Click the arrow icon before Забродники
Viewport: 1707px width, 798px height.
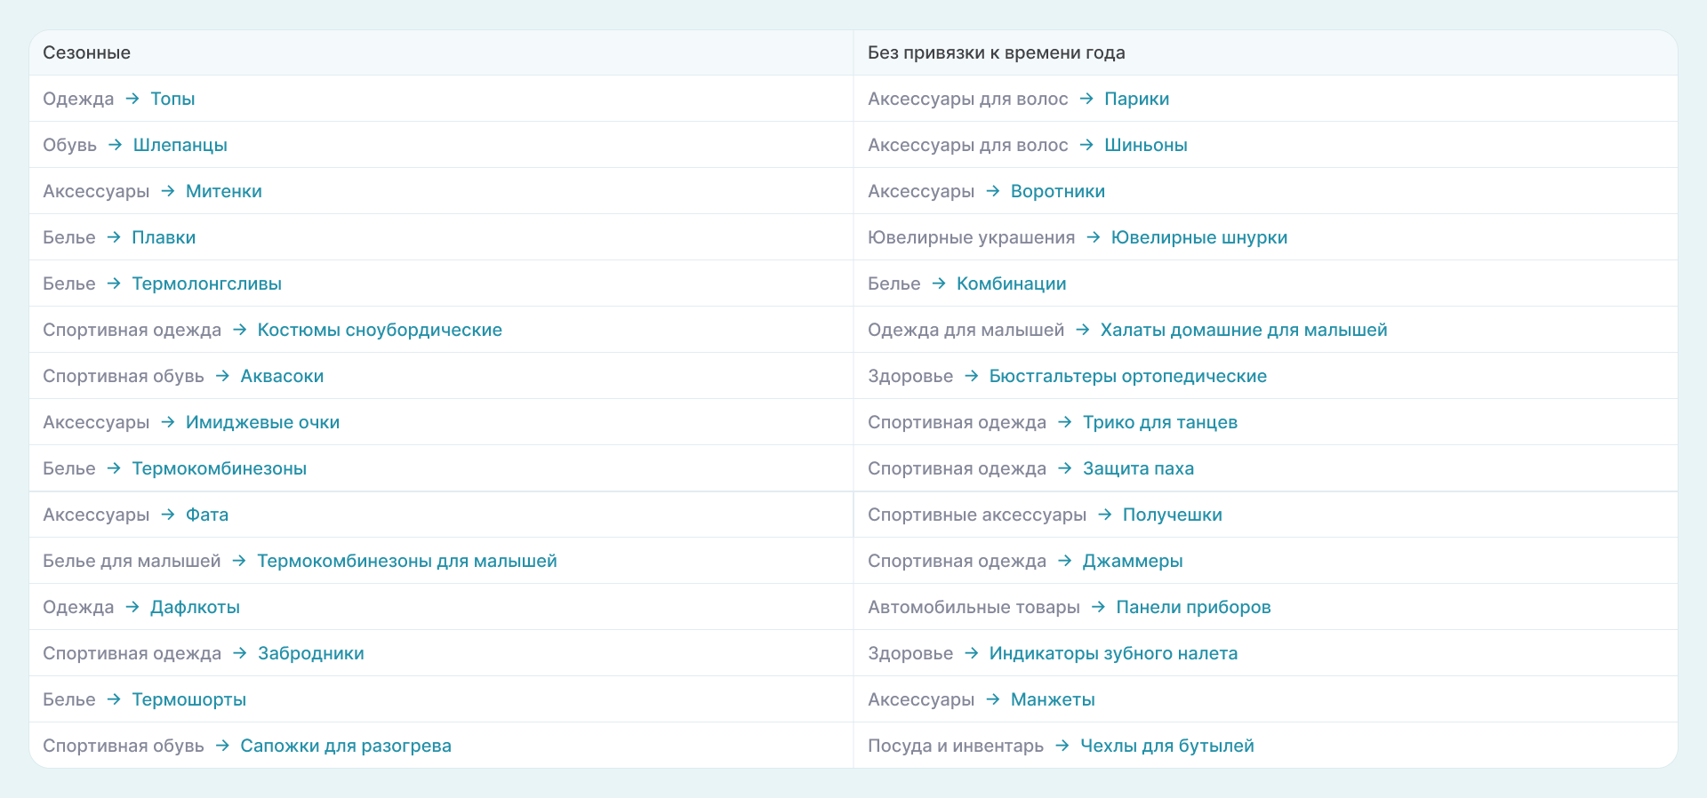tap(240, 653)
